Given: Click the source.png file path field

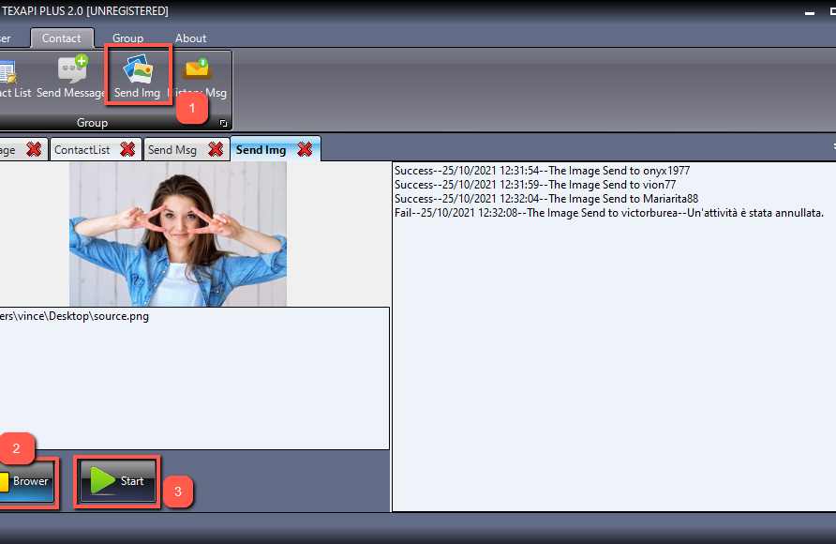Looking at the screenshot, I should (x=194, y=378).
